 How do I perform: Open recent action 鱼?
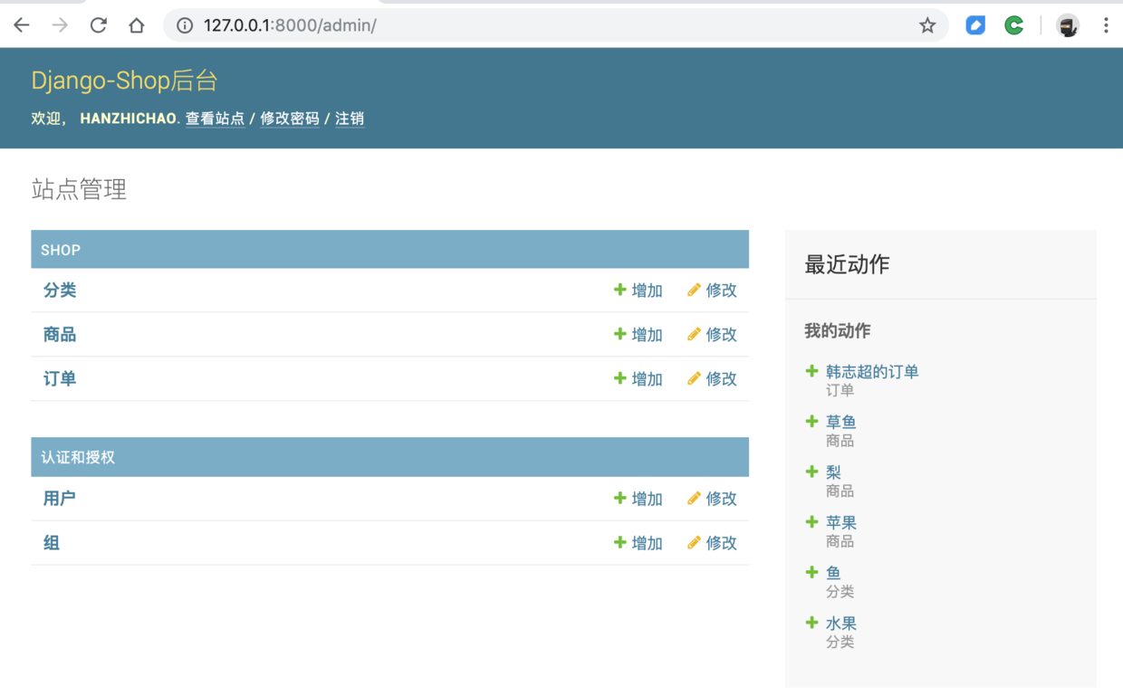click(x=834, y=573)
